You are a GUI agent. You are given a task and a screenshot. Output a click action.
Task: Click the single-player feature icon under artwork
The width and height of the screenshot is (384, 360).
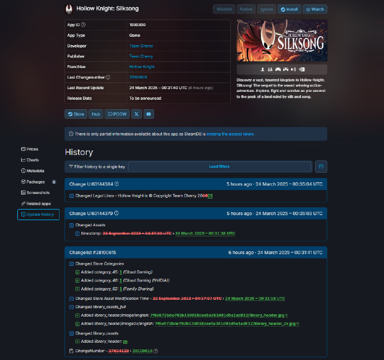click(263, 70)
